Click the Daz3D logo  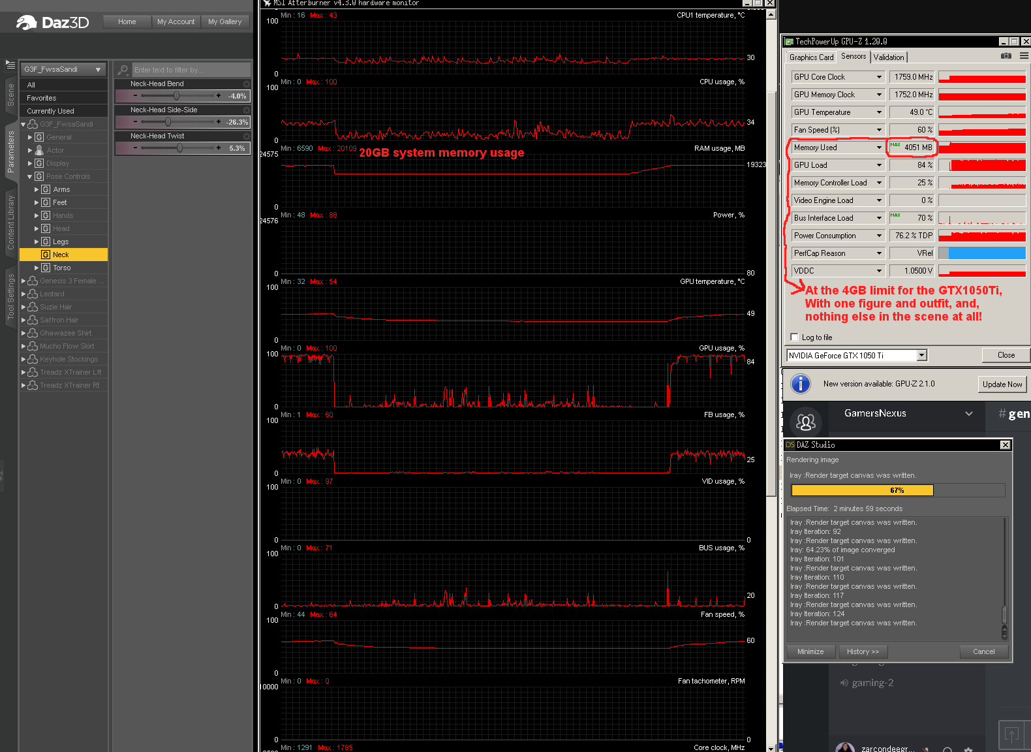[x=52, y=22]
